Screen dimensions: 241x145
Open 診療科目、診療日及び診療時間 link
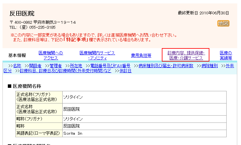(x=66, y=71)
